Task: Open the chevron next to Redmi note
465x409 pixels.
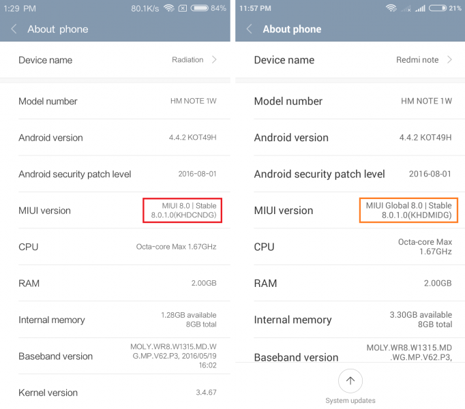Action: coord(449,60)
